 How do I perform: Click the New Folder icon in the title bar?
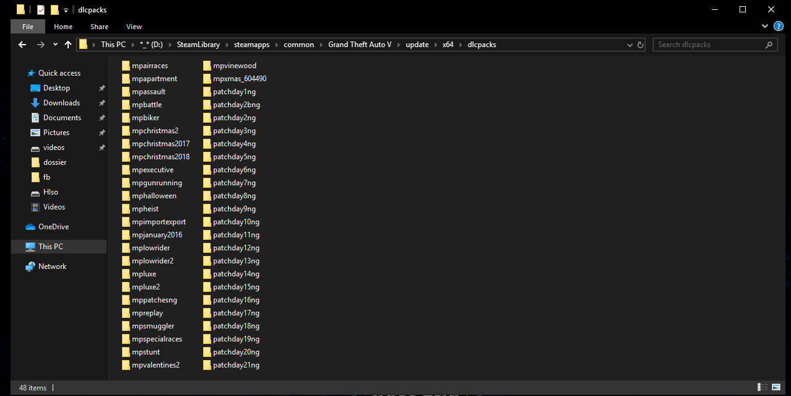[x=55, y=10]
